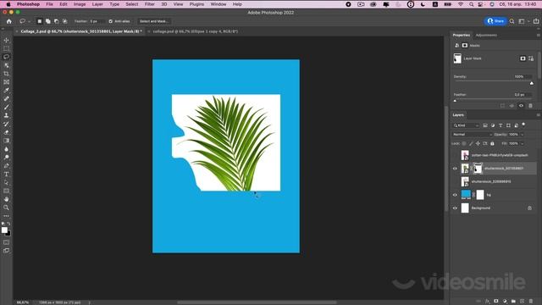Select the Crop tool
542x305 pixels.
tap(6, 74)
